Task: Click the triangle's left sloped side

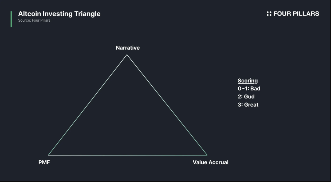Action: pos(88,105)
